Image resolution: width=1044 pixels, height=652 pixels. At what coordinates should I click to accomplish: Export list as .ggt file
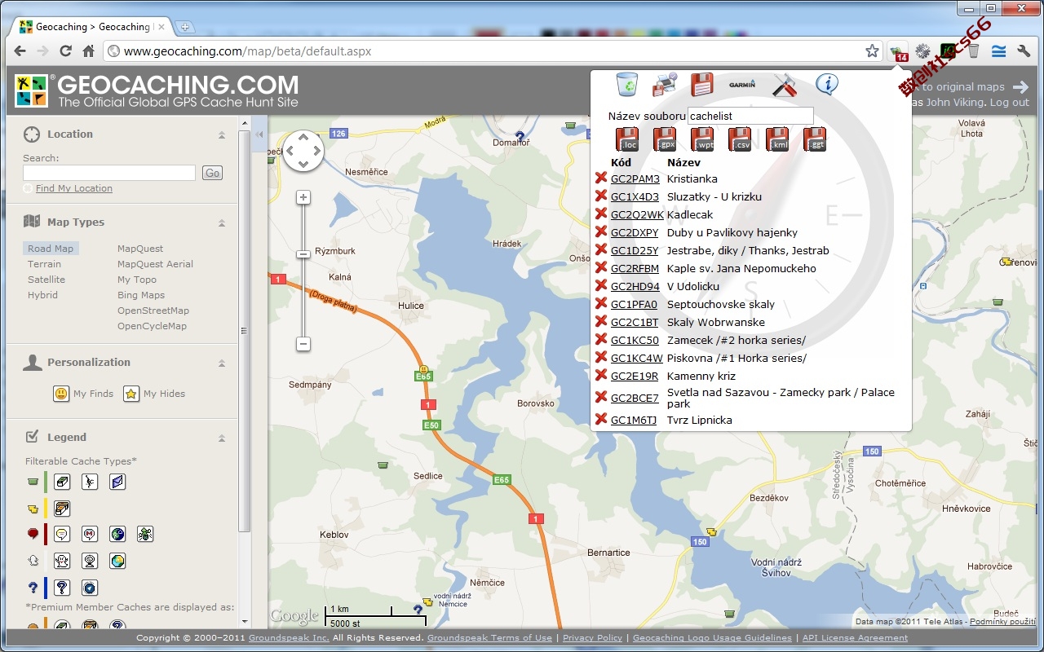815,139
